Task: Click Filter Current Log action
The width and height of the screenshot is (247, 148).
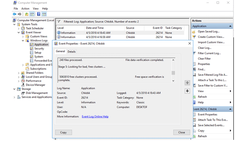Action: pos(209,53)
